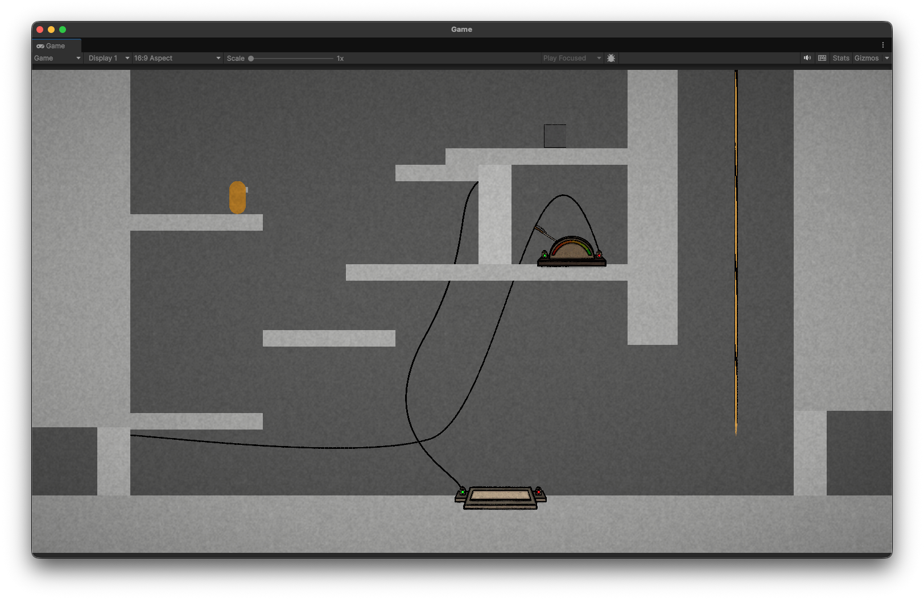
Task: Click the red terminal on the floor pressure plate
Action: [x=538, y=491]
